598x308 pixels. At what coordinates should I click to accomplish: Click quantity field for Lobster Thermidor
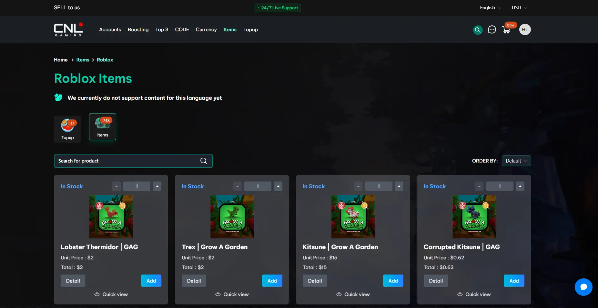pyautogui.click(x=137, y=186)
